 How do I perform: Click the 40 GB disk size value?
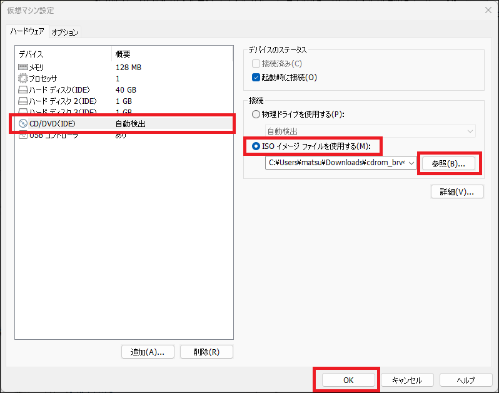(126, 90)
